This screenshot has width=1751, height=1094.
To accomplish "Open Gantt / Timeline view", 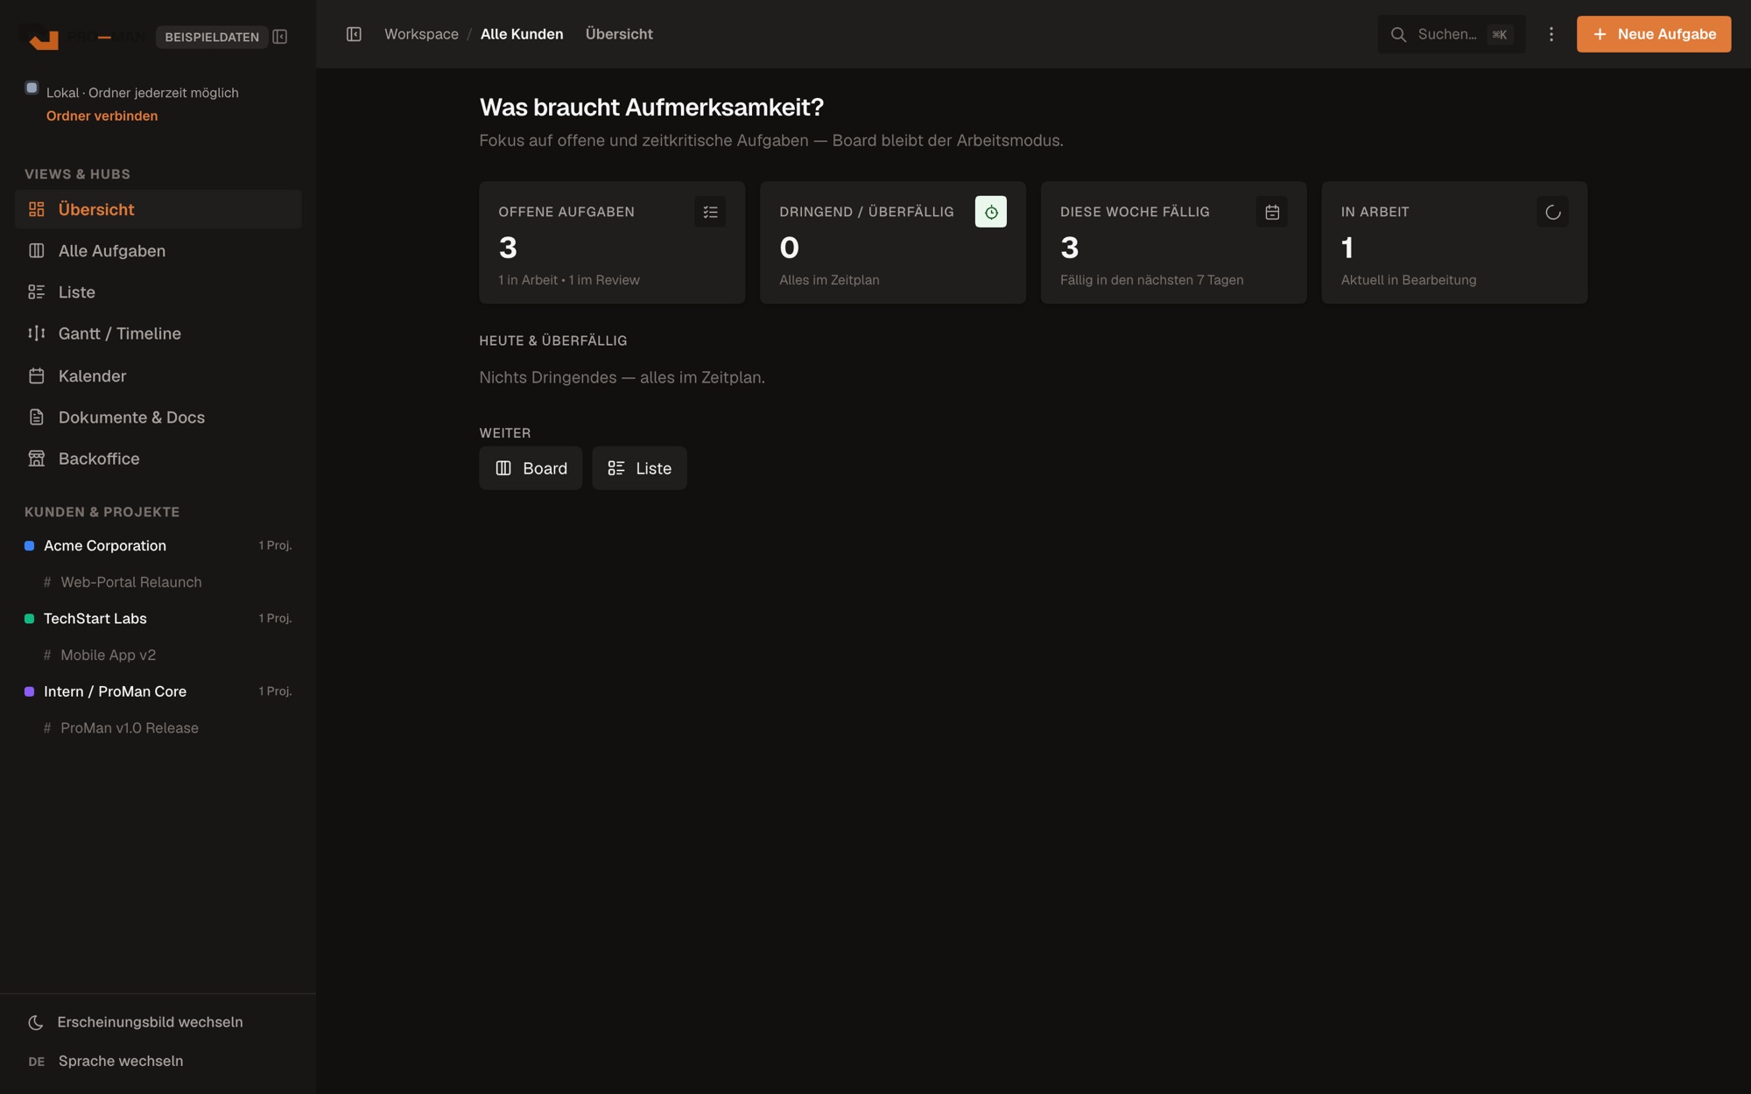I will click(x=158, y=333).
